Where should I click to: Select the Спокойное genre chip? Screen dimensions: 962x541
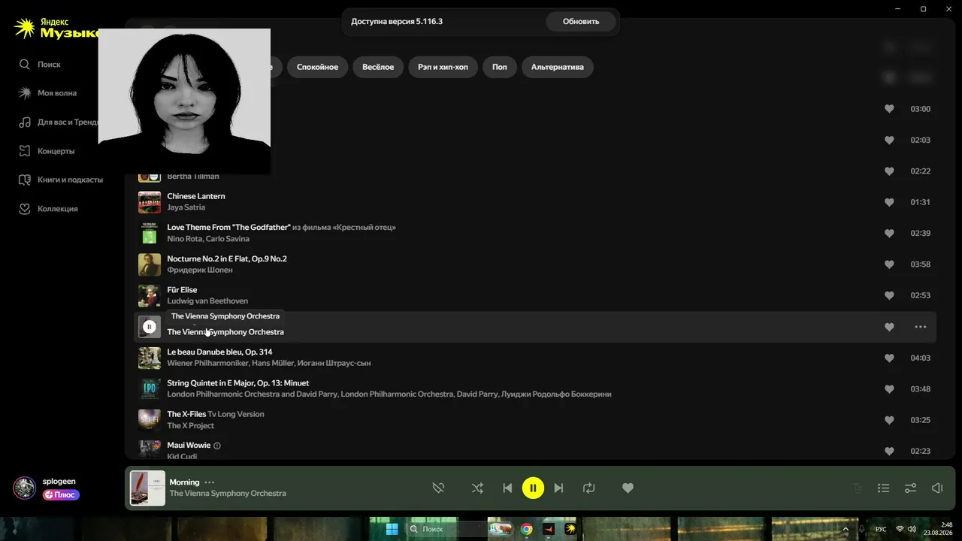(317, 67)
